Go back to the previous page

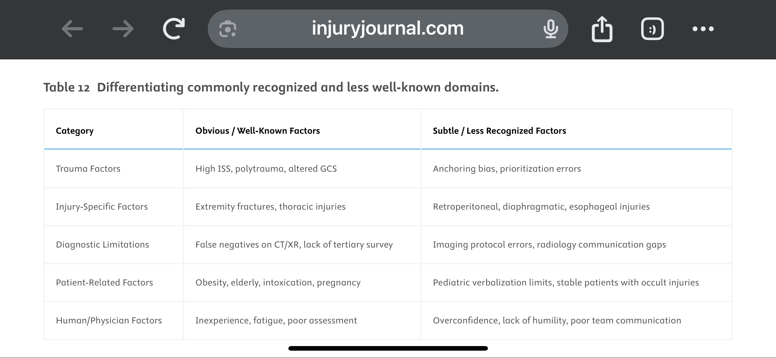(72, 29)
